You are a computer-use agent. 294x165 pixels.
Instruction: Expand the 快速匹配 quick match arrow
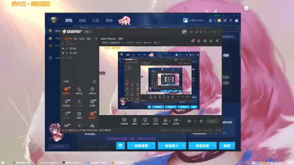[214, 146]
